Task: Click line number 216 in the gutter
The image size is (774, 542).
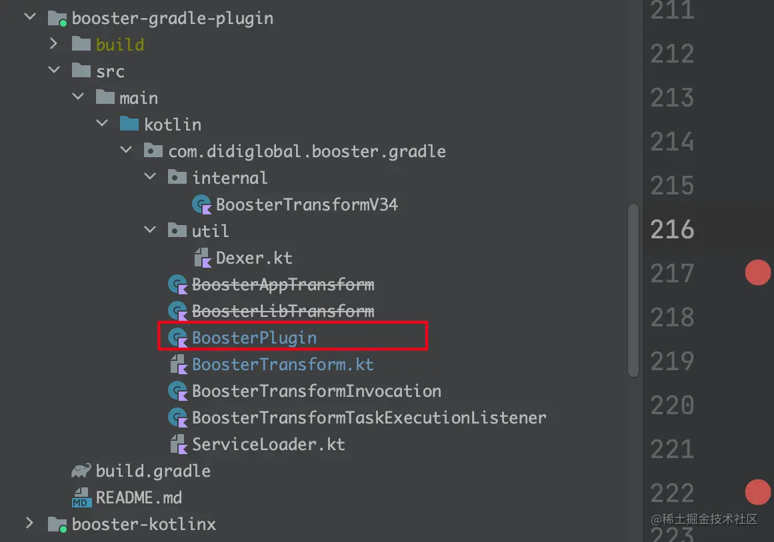Action: point(672,229)
